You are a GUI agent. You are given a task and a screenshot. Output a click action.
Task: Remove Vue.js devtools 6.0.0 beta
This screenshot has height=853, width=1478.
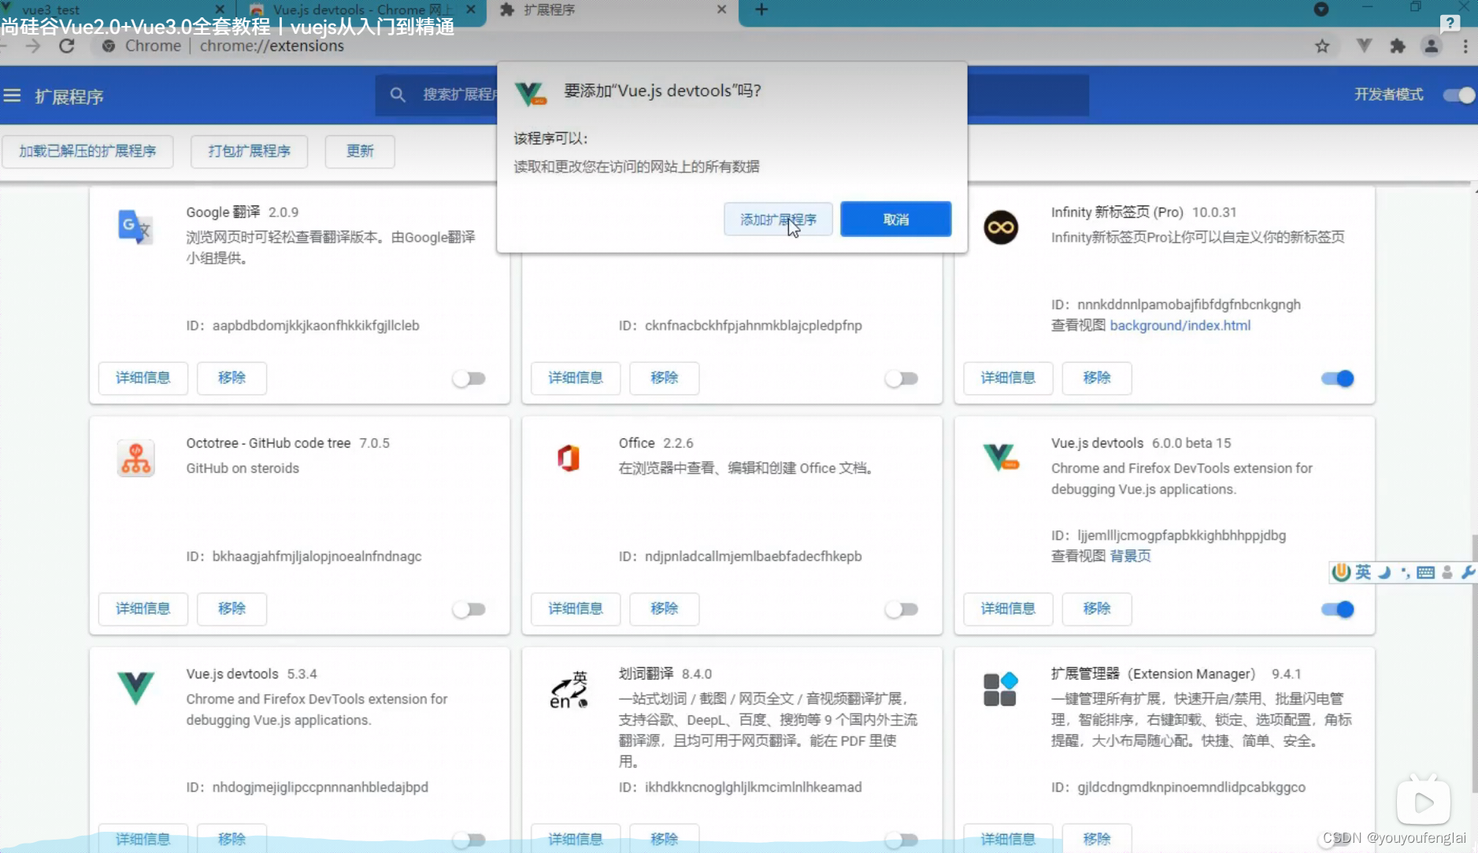pyautogui.click(x=1097, y=608)
